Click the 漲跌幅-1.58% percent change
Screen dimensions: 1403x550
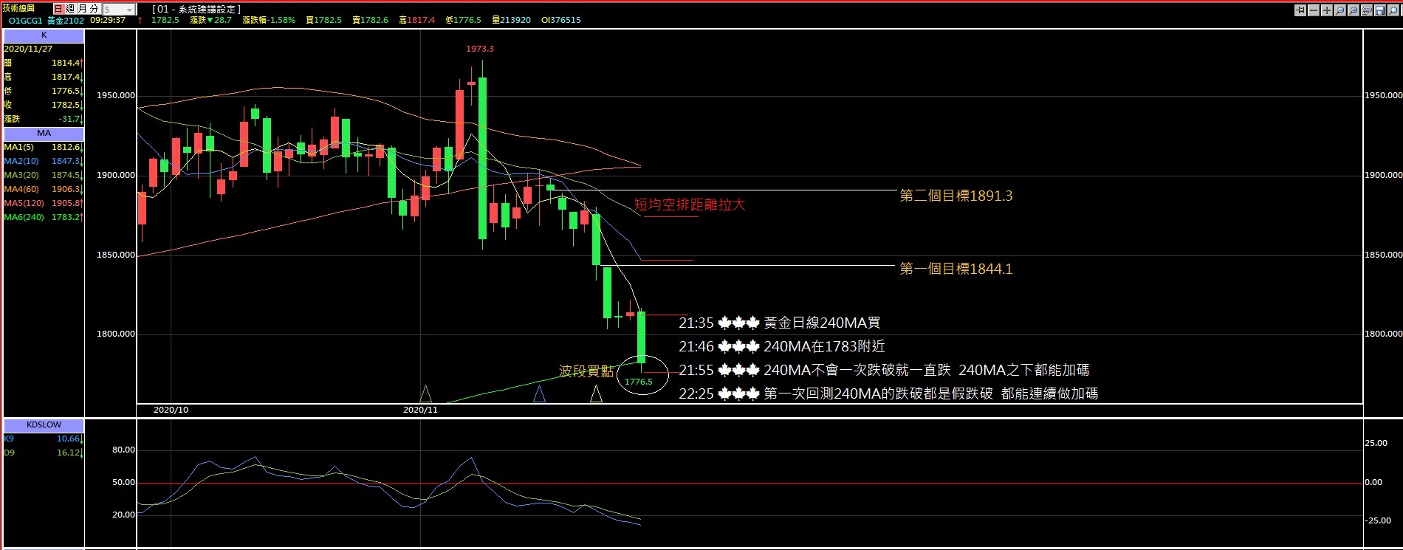point(269,21)
